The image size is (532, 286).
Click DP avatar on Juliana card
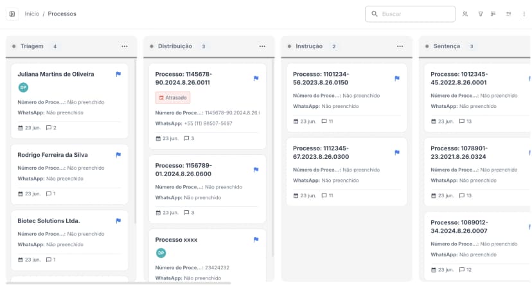pyautogui.click(x=23, y=87)
